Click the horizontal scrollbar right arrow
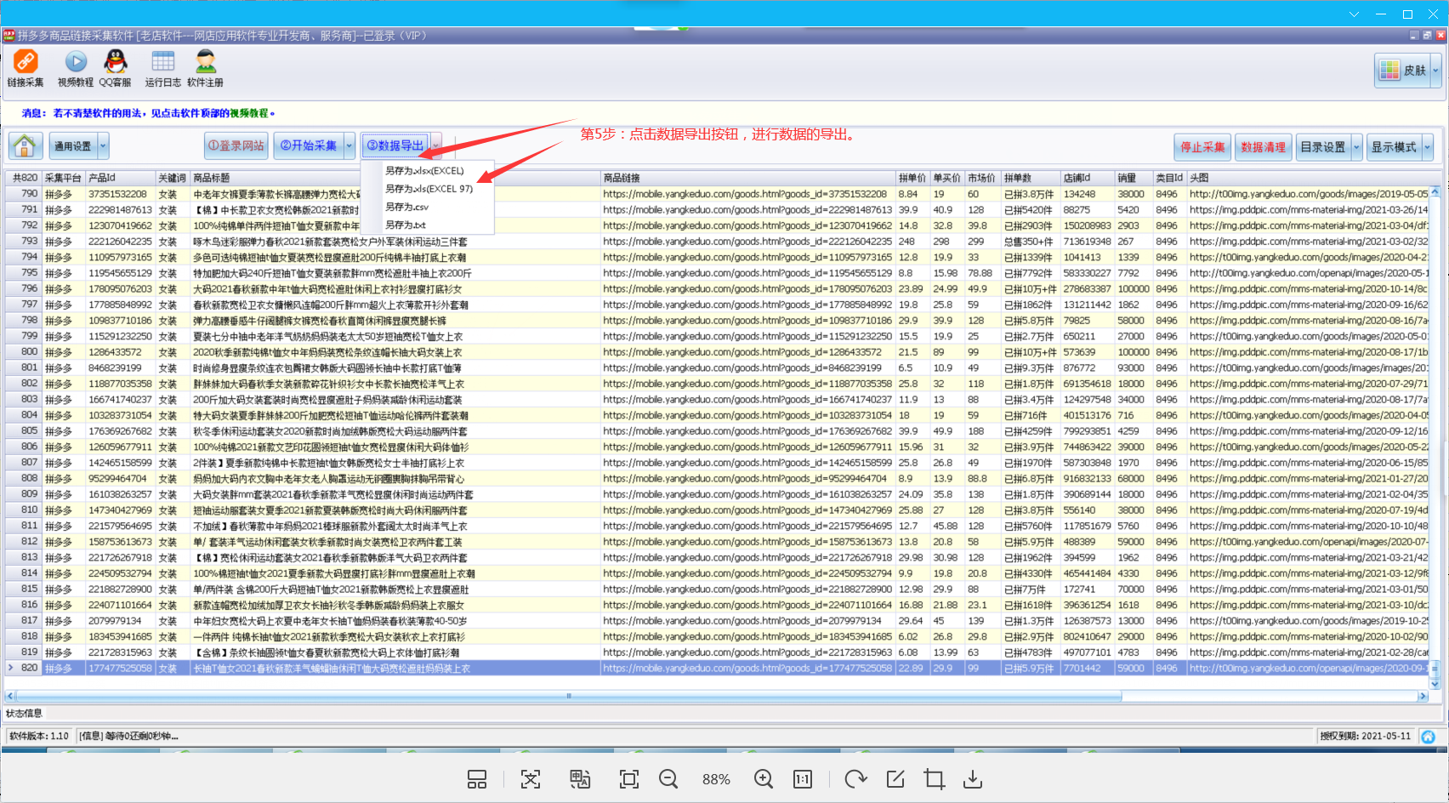The image size is (1449, 803). (x=1422, y=696)
